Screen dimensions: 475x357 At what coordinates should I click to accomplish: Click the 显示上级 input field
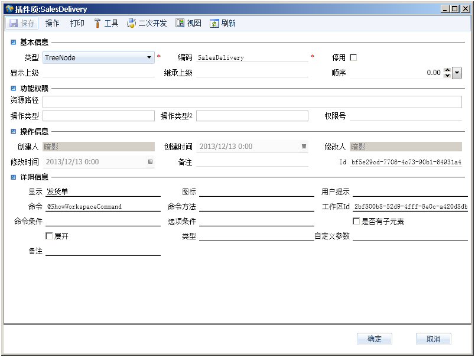[99, 73]
